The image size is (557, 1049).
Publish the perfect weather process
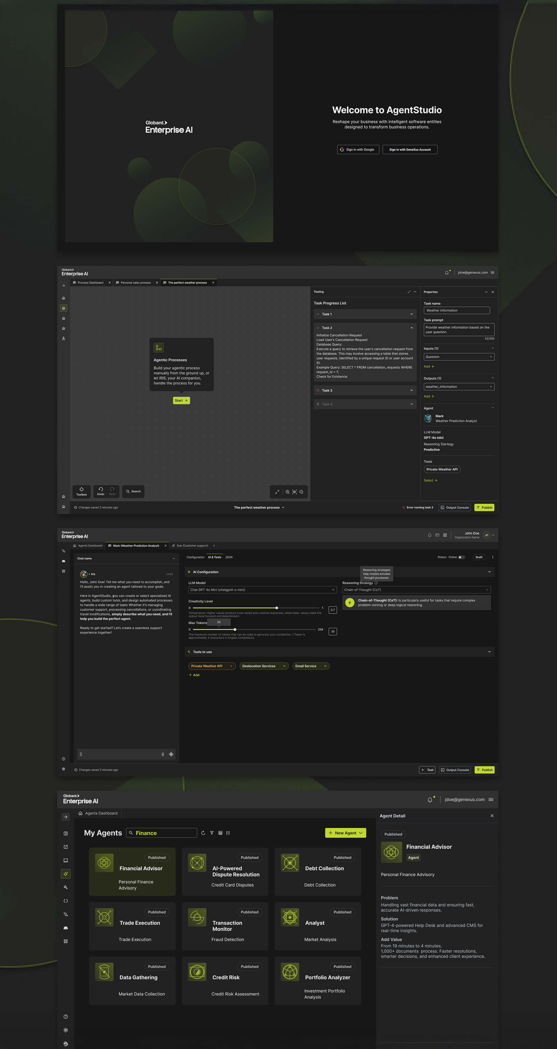[484, 507]
